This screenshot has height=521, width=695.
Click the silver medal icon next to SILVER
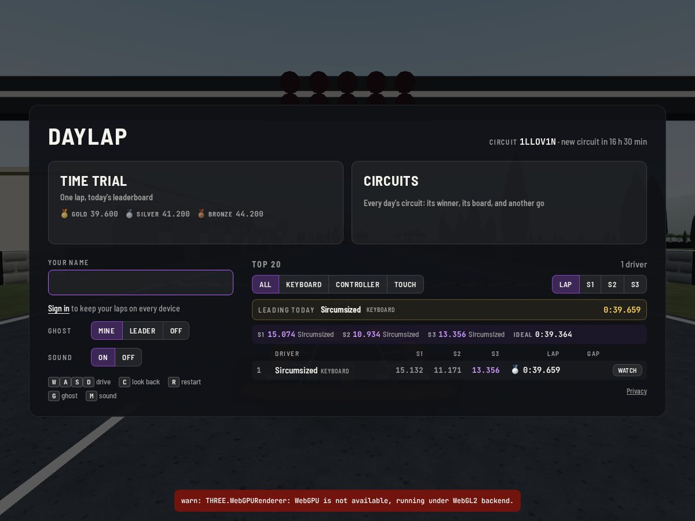130,214
